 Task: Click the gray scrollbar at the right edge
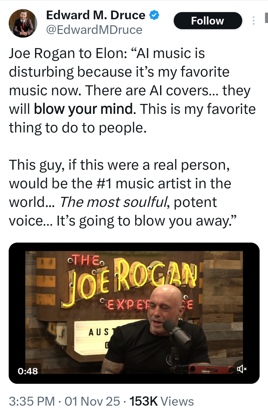[266, 18]
